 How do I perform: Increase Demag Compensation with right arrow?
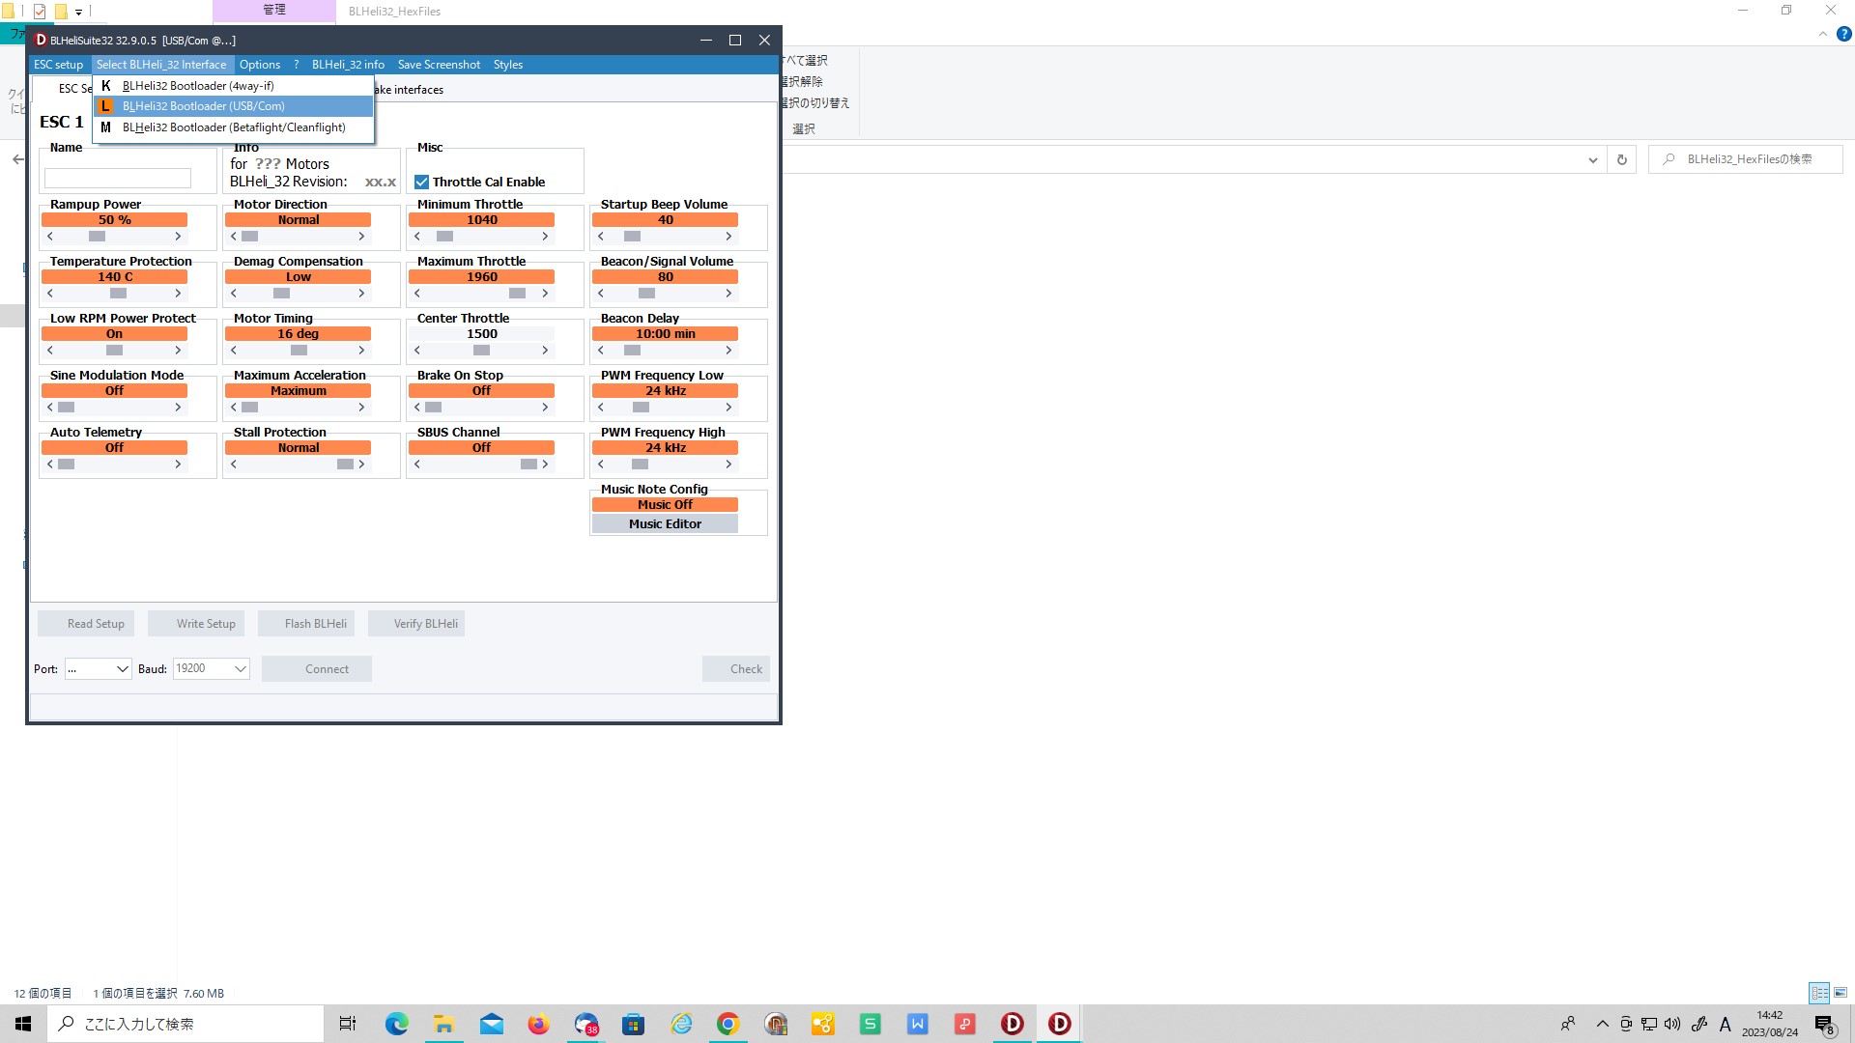361,294
